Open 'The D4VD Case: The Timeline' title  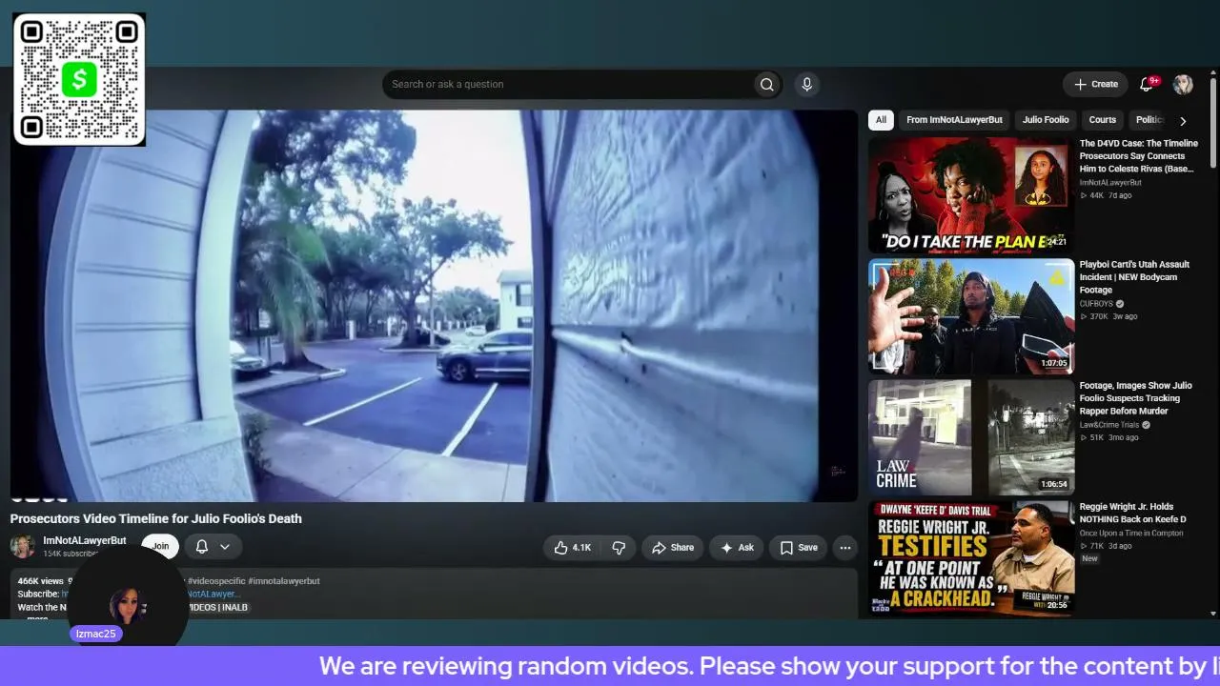(x=1139, y=156)
